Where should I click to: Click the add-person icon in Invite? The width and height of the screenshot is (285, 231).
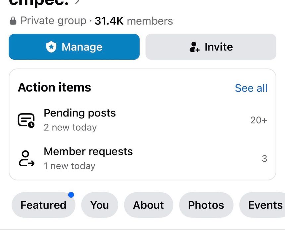tap(195, 47)
